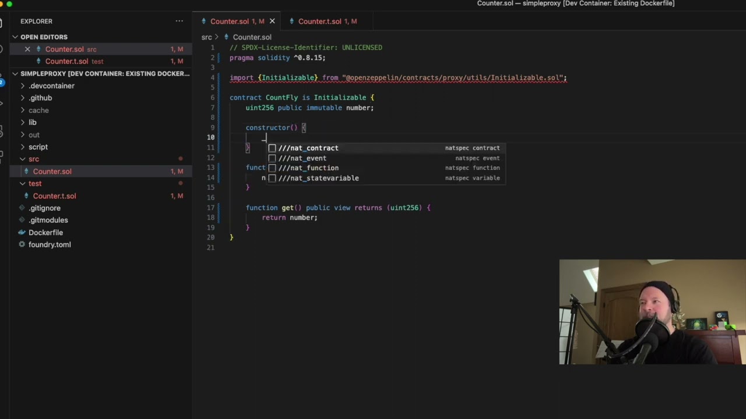The image size is (746, 419).
Task: Pick the ///nat_statevariable suggestion
Action: pos(385,178)
